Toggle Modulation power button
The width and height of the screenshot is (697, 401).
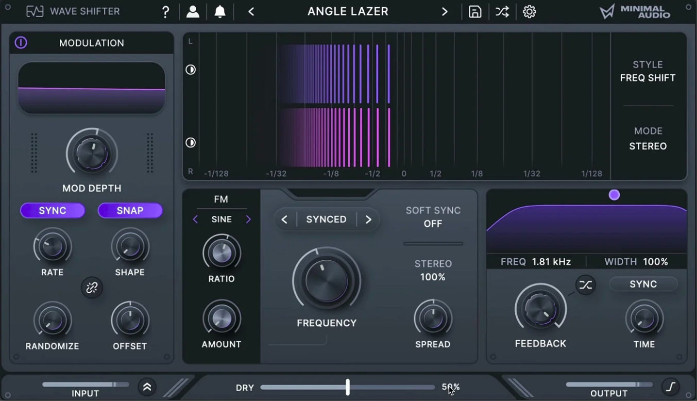[x=21, y=43]
